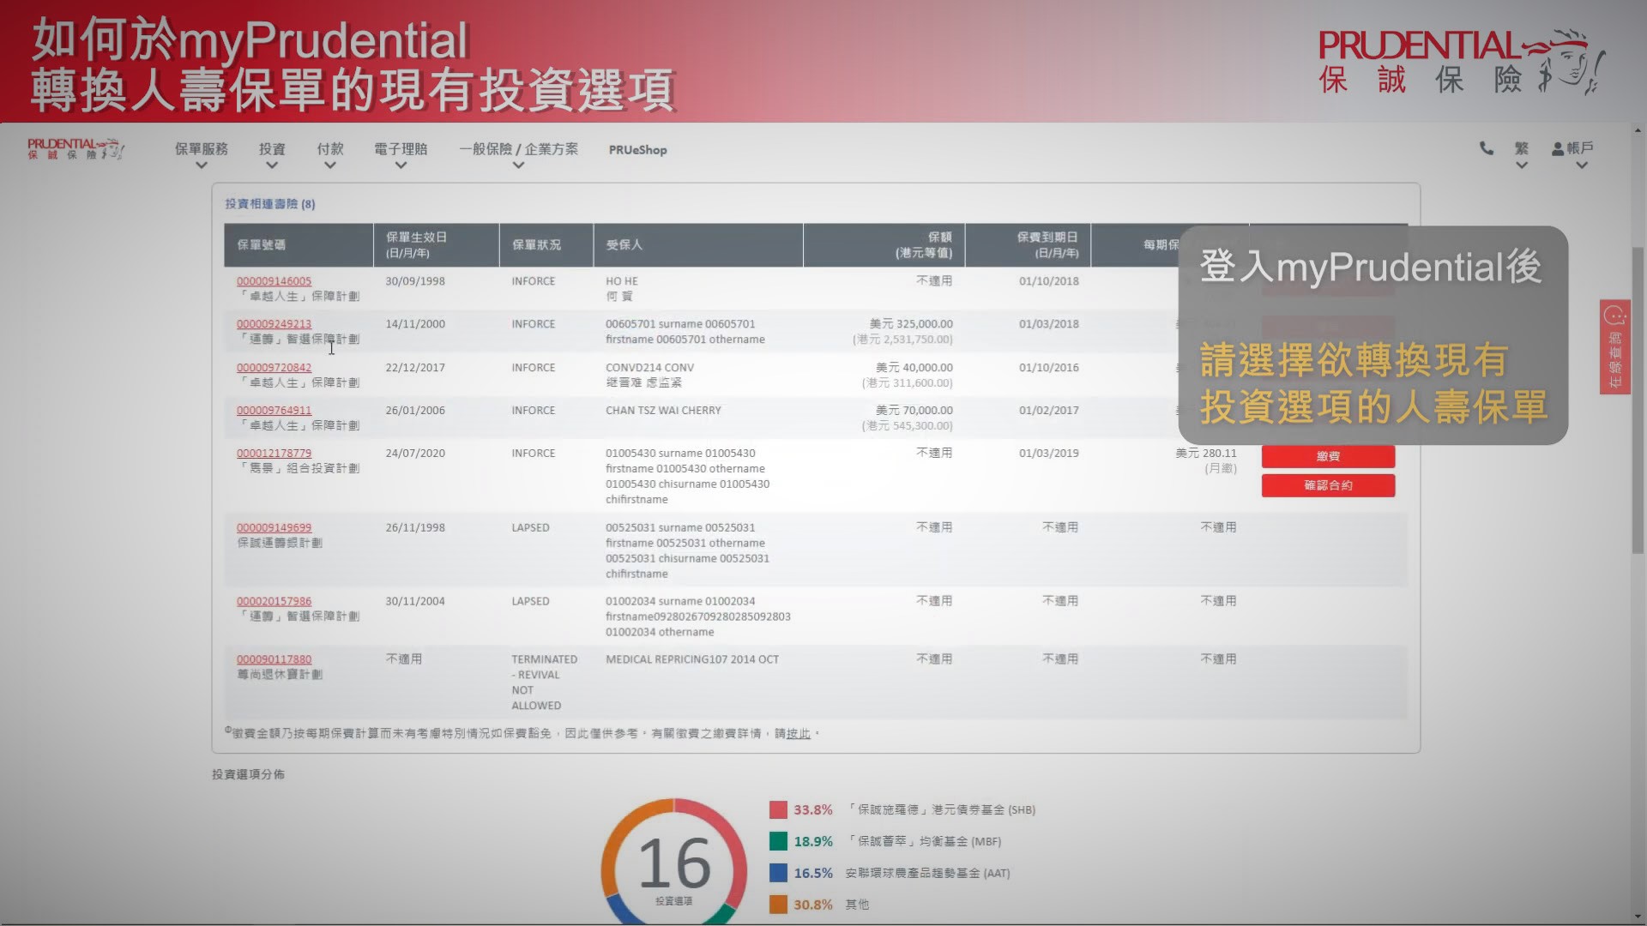Open policy number 000009146005

coord(274,281)
